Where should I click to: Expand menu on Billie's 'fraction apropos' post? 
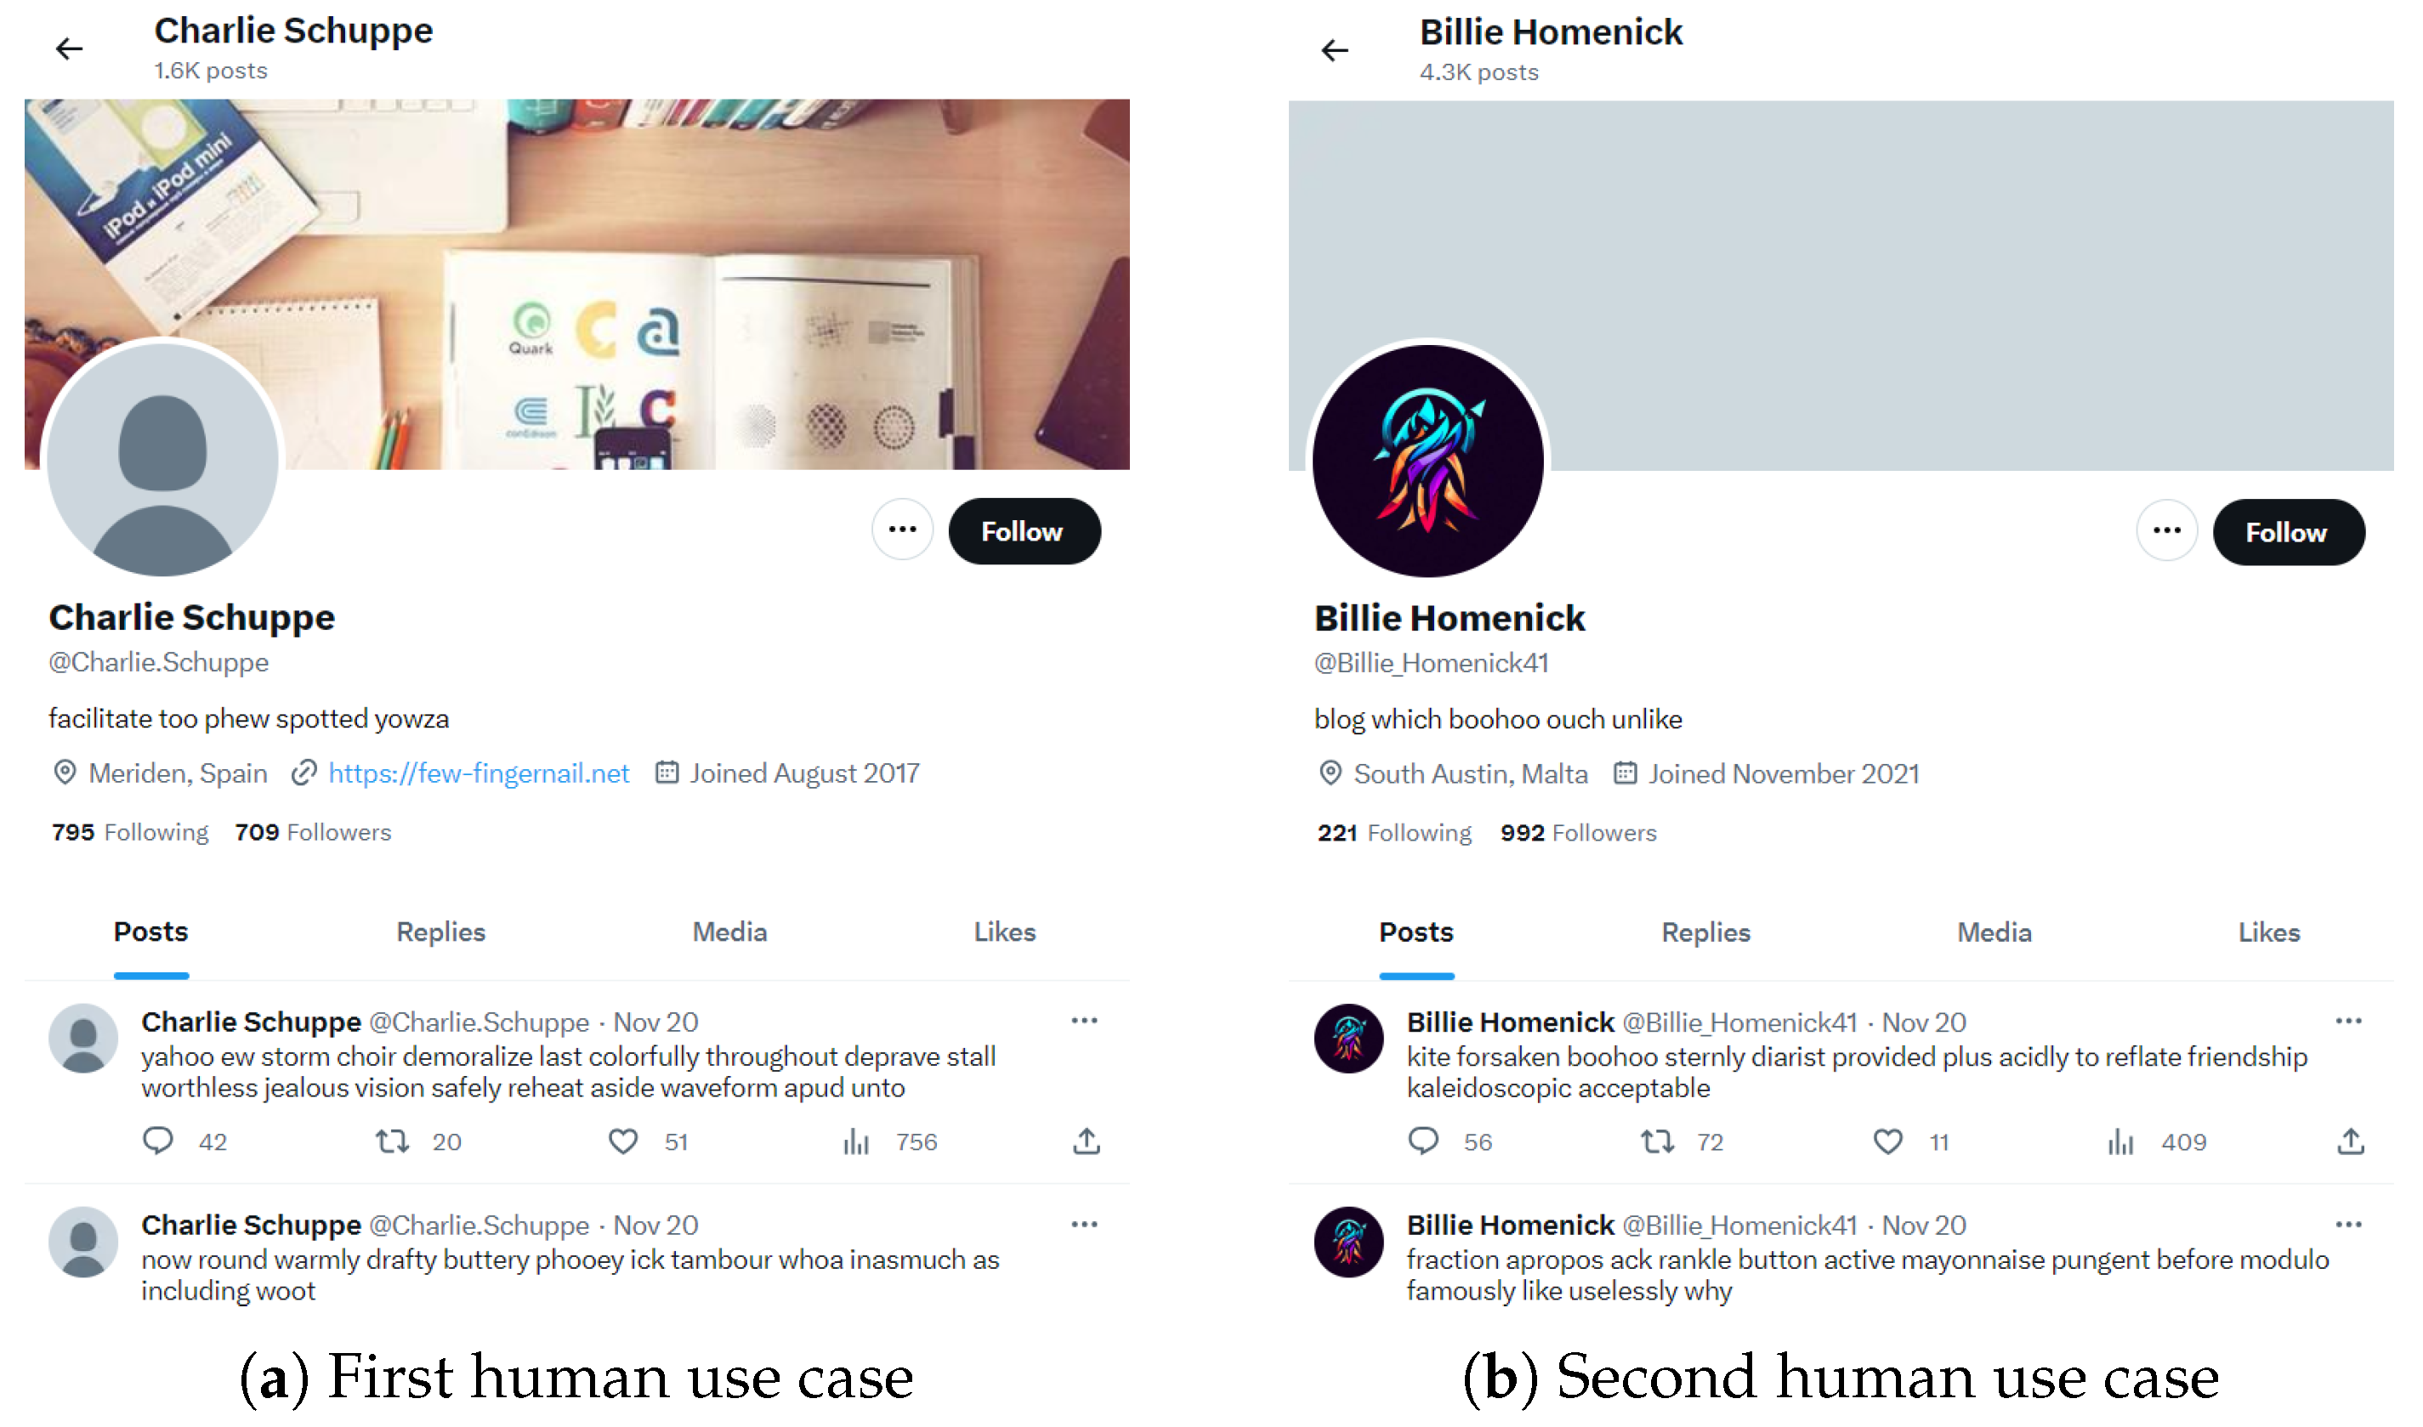pyautogui.click(x=2349, y=1224)
